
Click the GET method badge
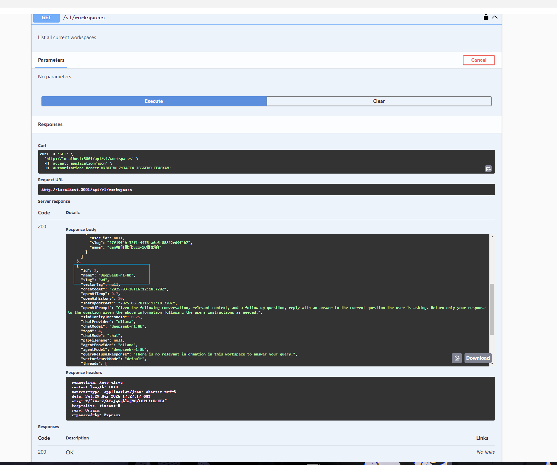[x=46, y=18]
